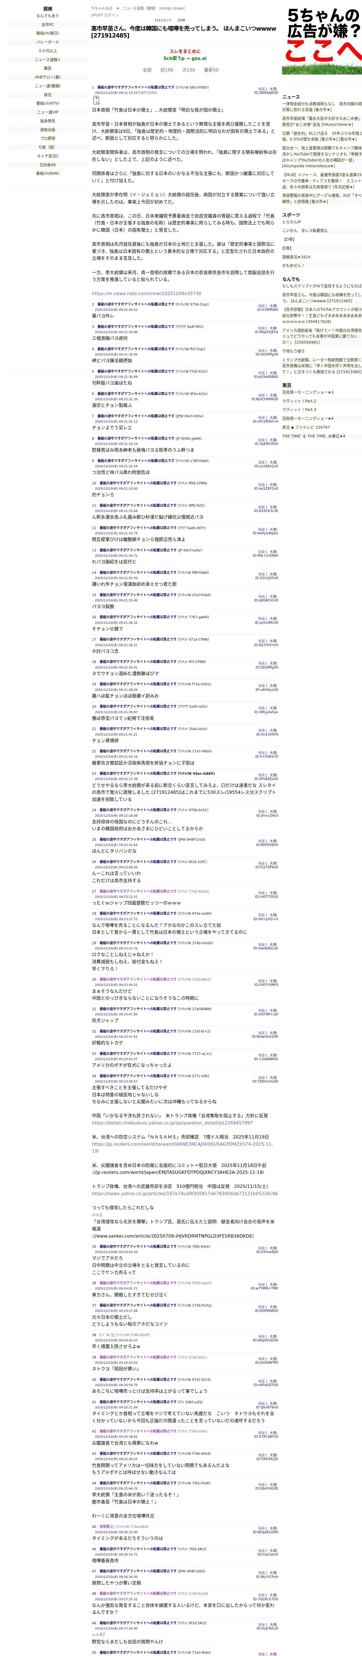Go to 前100 posts
362x1656 pixels.
click(167, 70)
